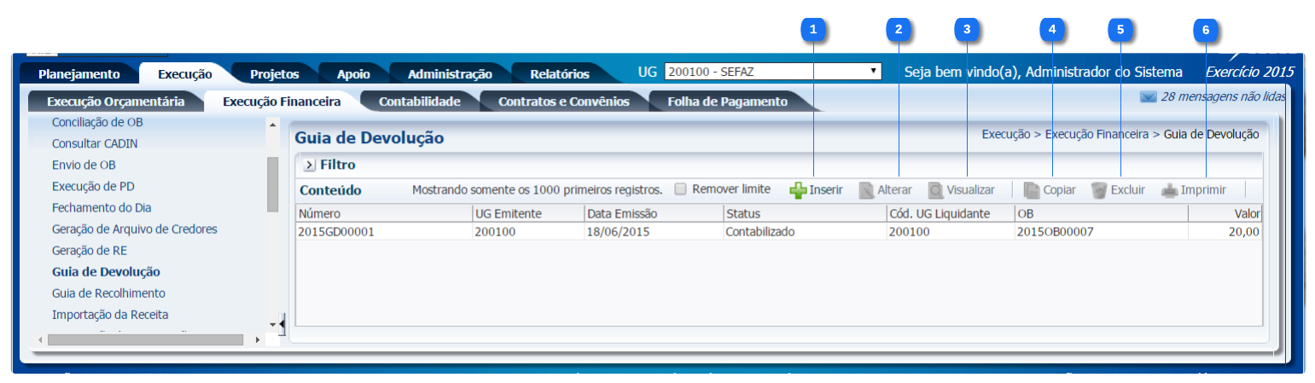Click the Visualizar magnifier icon
Image resolution: width=1315 pixels, height=383 pixels.
936,190
